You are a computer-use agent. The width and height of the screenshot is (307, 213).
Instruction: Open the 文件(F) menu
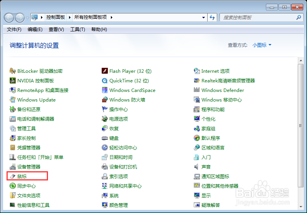click(14, 29)
